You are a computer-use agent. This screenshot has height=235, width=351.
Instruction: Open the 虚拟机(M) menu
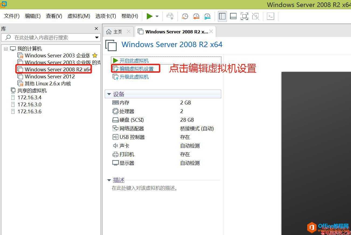pos(79,16)
